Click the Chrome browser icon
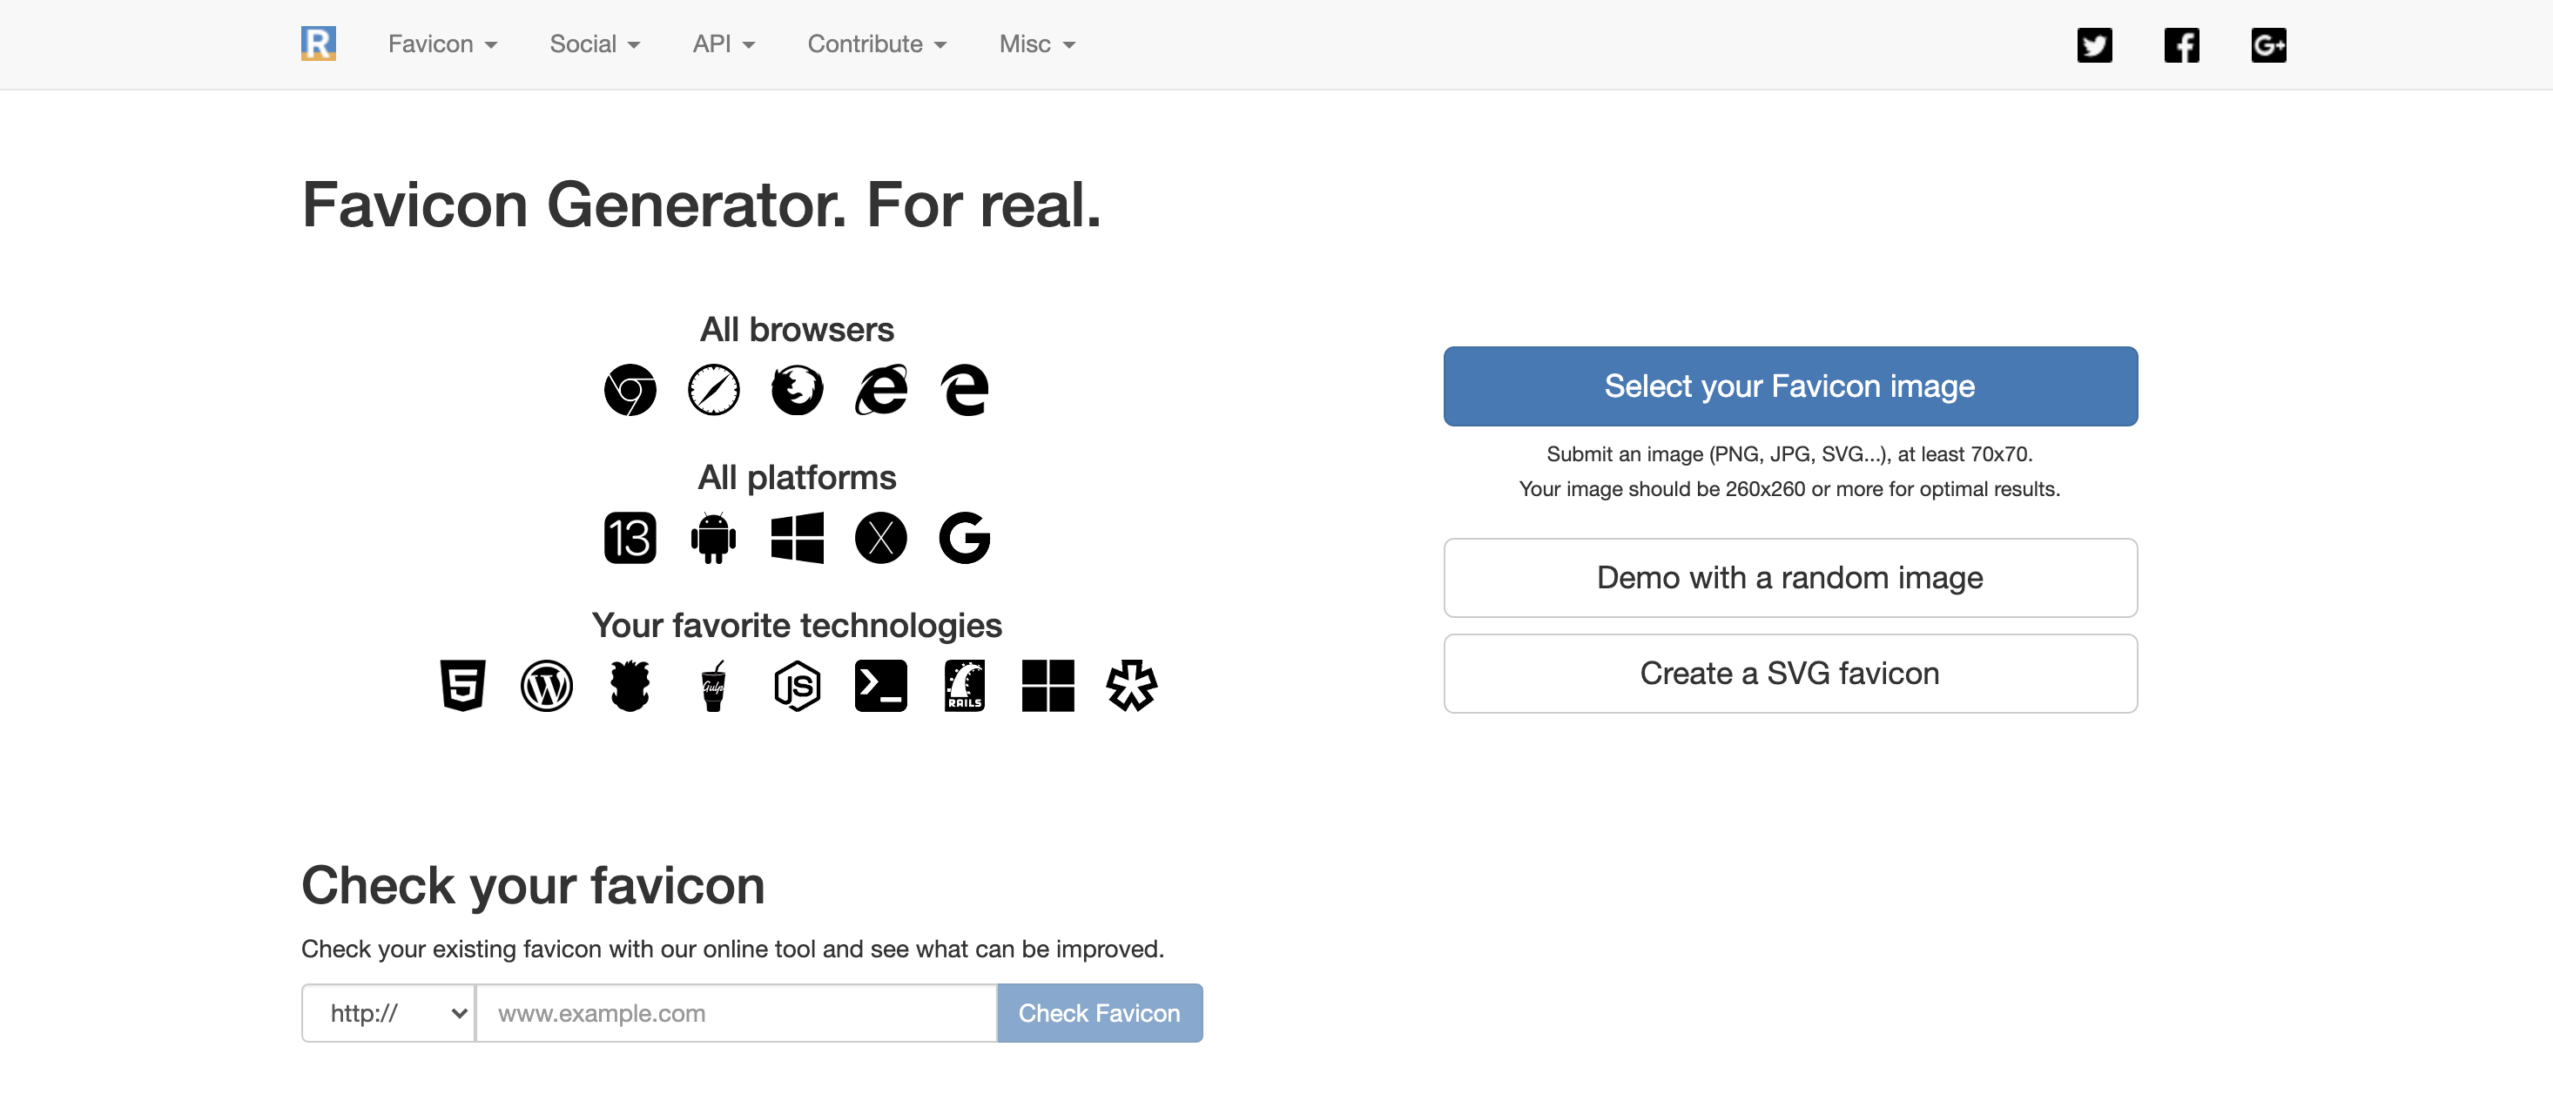 click(630, 390)
